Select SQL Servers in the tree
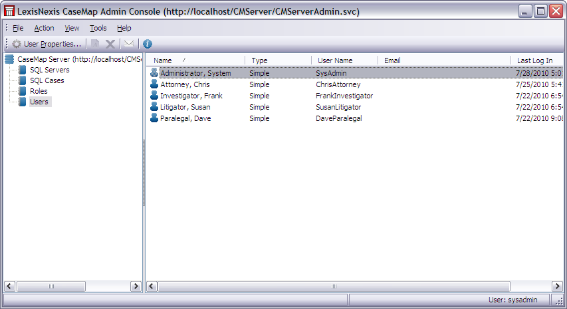 [x=50, y=70]
